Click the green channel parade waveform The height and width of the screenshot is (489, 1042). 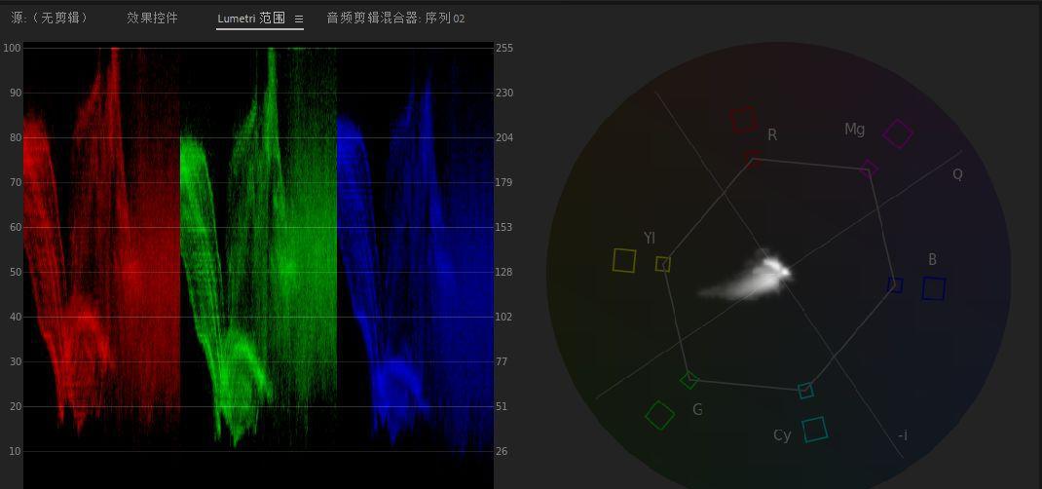pyautogui.click(x=258, y=245)
